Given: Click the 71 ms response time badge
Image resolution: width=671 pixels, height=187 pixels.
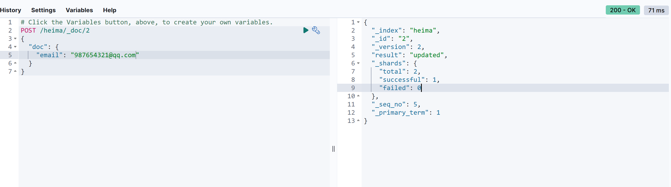Looking at the screenshot, I should pyautogui.click(x=656, y=10).
